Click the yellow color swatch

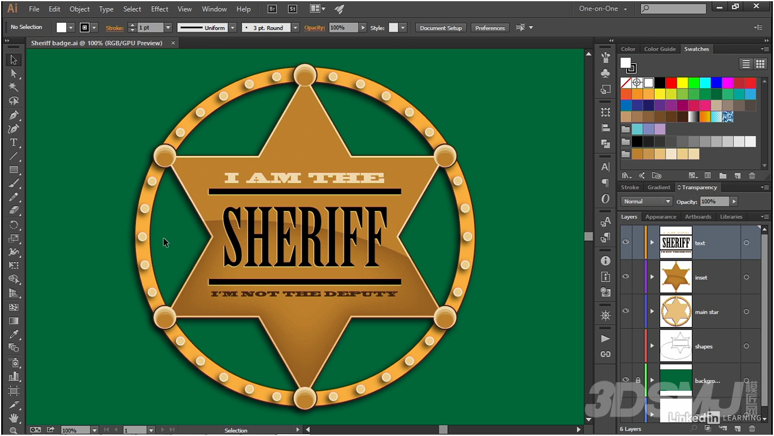[682, 83]
